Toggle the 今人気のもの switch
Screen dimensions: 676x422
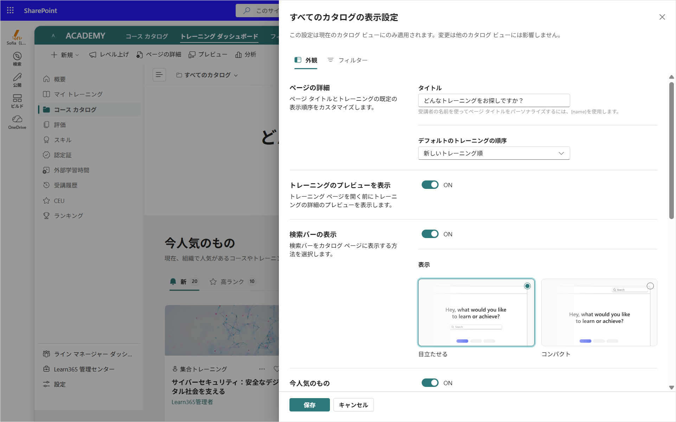[x=430, y=383]
